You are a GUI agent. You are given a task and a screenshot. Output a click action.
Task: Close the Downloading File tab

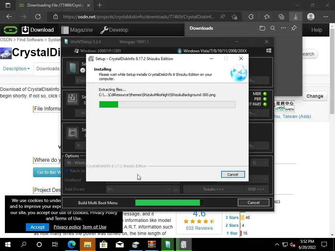point(88,5)
